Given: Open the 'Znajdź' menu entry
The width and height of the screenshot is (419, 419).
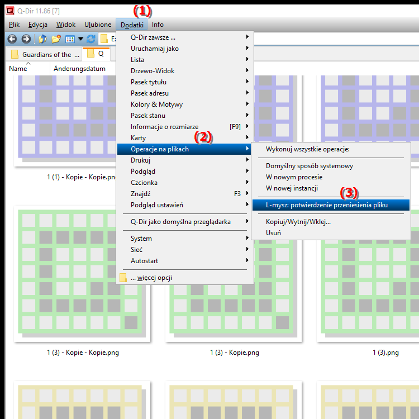Looking at the screenshot, I should (x=185, y=194).
